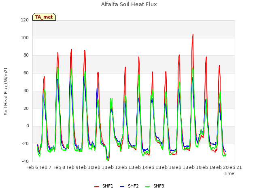The width and height of the screenshot is (259, 194).
Task: Click the 100 y-axis label
Action: [25, 38]
